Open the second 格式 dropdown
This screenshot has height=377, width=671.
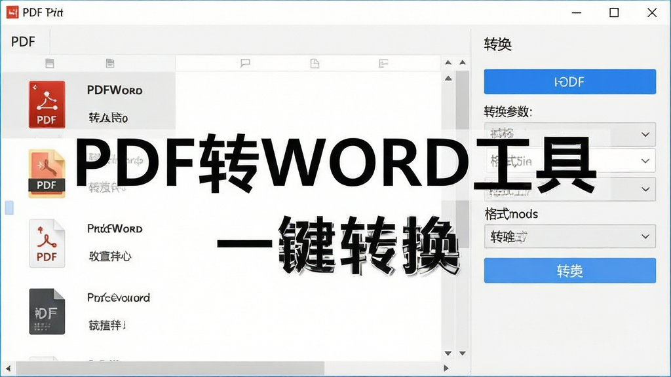tap(569, 161)
